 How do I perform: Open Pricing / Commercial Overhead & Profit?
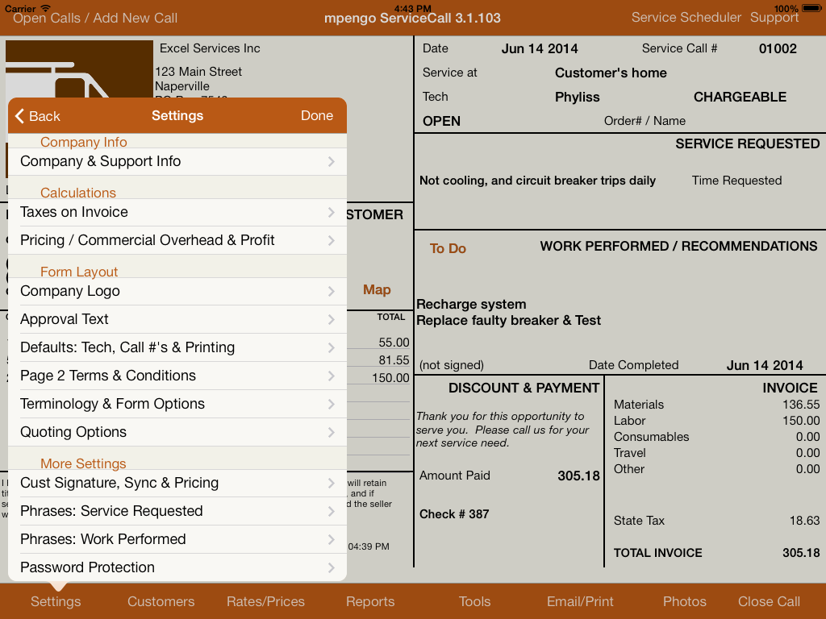click(x=177, y=240)
